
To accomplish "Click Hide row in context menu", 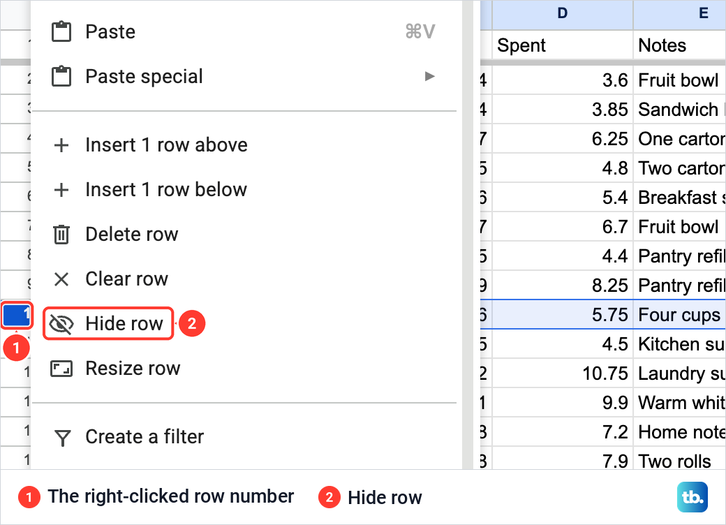I will [x=246, y=324].
